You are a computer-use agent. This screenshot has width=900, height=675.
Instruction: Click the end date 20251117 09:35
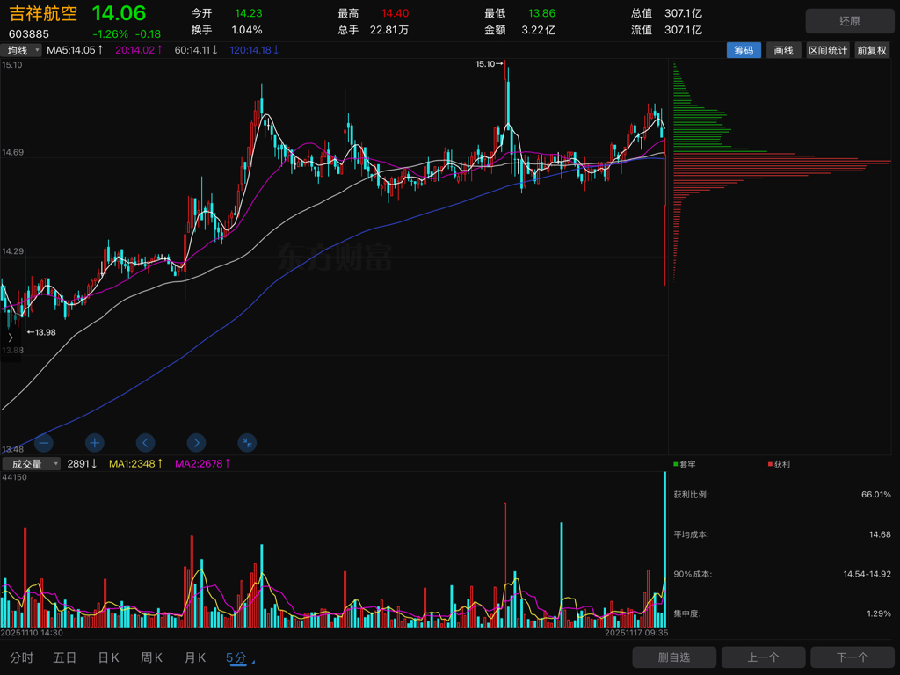point(636,633)
